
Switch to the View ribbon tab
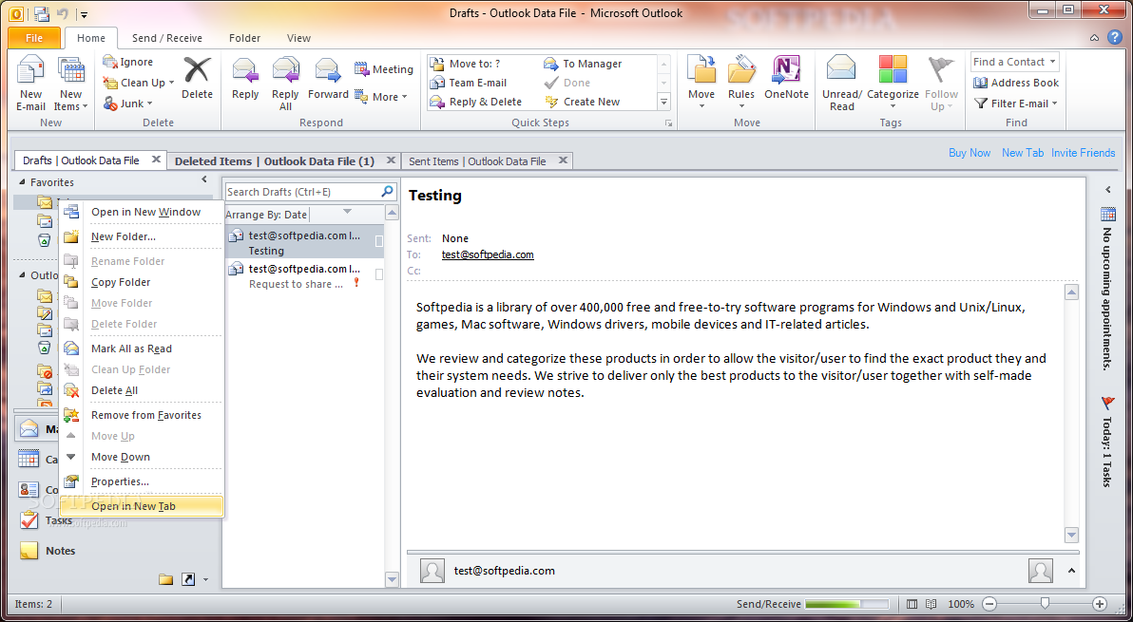point(298,38)
